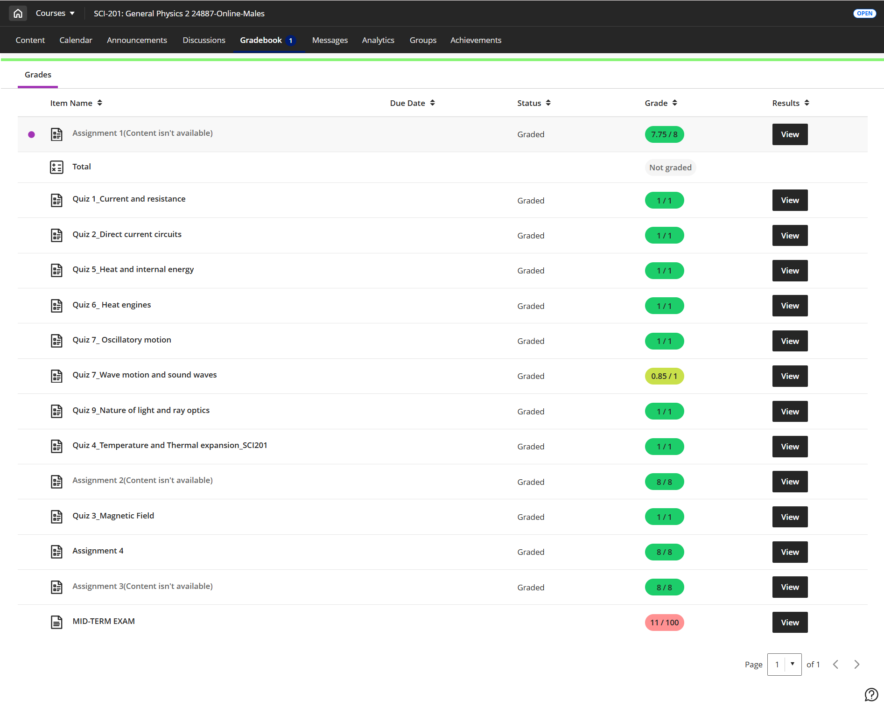884x714 pixels.
Task: Click the Quiz 9 document icon
Action: click(56, 411)
